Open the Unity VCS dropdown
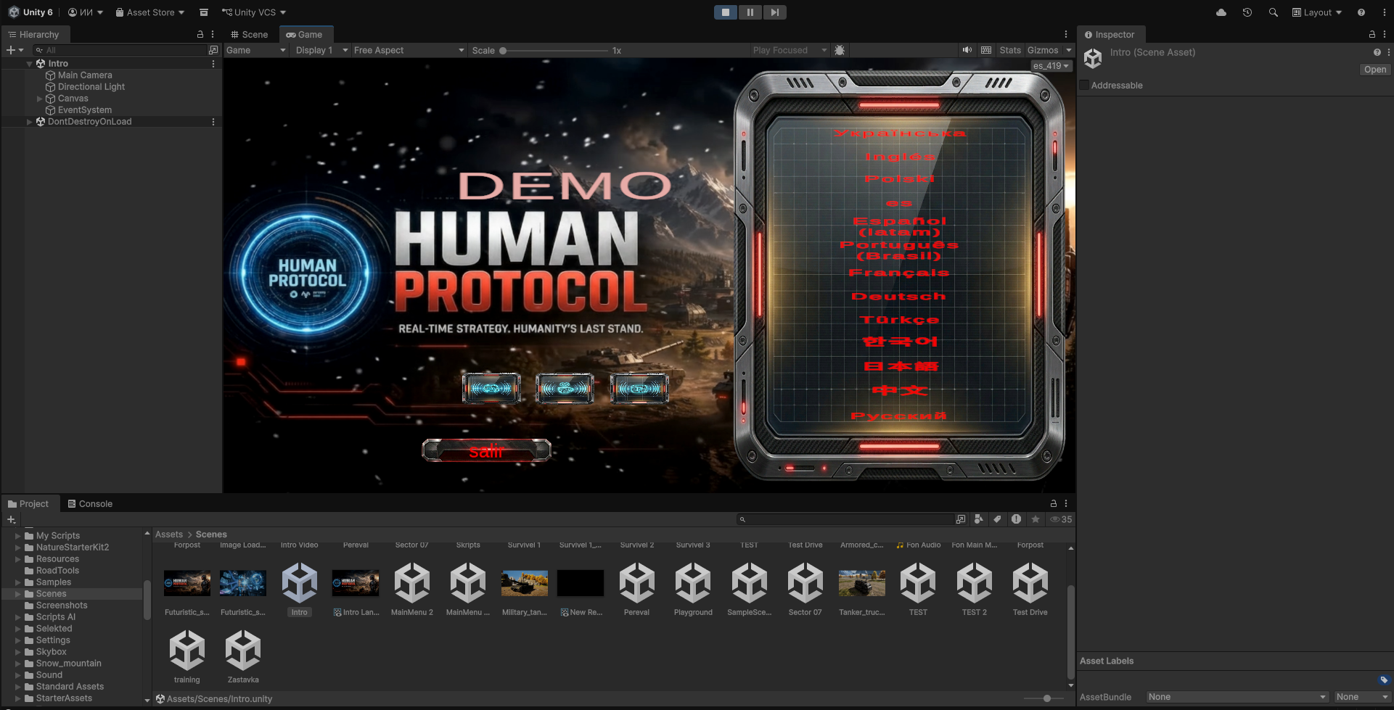This screenshot has width=1394, height=710. tap(254, 12)
